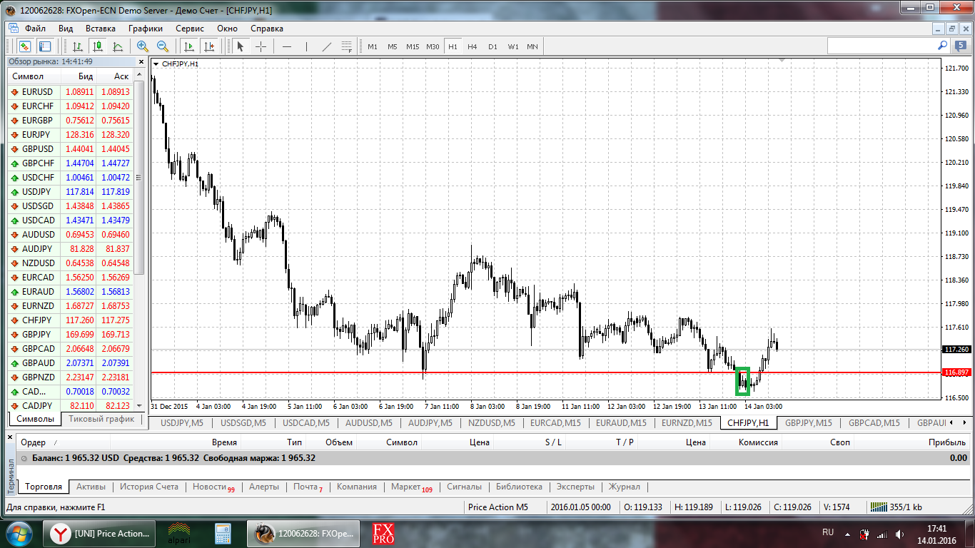Open the Справка menu
The width and height of the screenshot is (975, 548).
[x=267, y=29]
